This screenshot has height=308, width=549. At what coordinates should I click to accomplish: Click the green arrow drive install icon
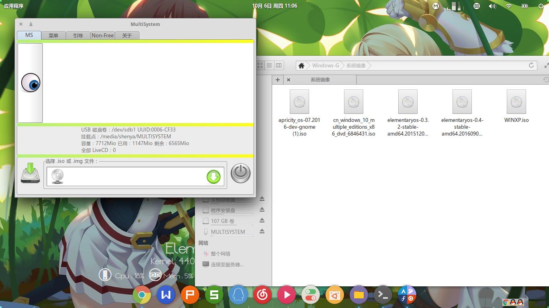point(31,173)
